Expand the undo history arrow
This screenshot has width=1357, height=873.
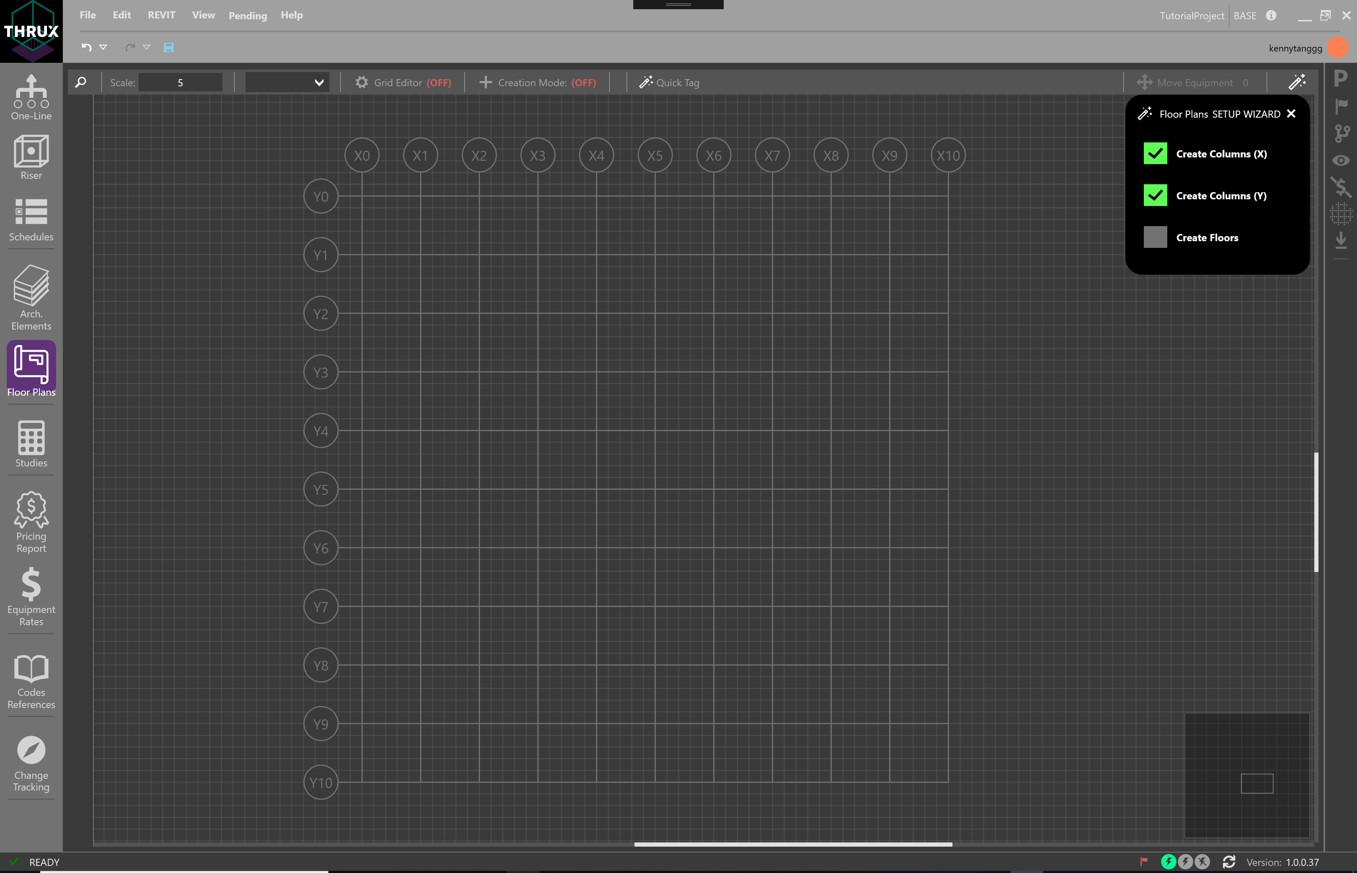click(103, 48)
